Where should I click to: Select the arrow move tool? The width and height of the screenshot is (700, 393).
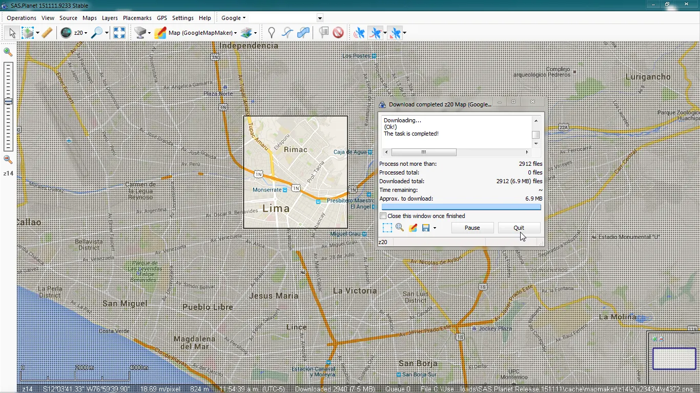click(x=12, y=33)
